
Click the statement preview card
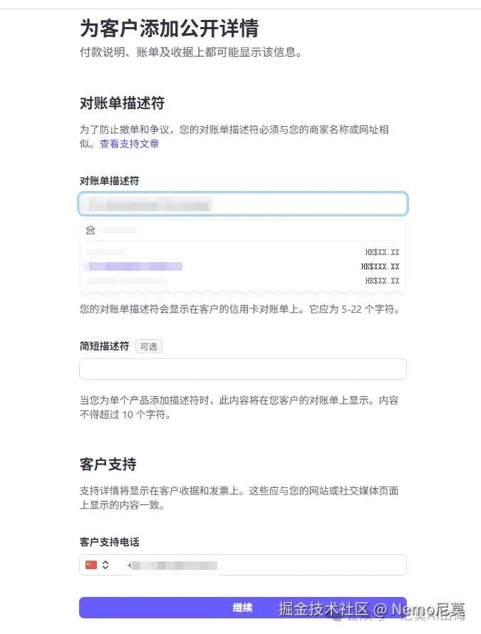pyautogui.click(x=242, y=256)
